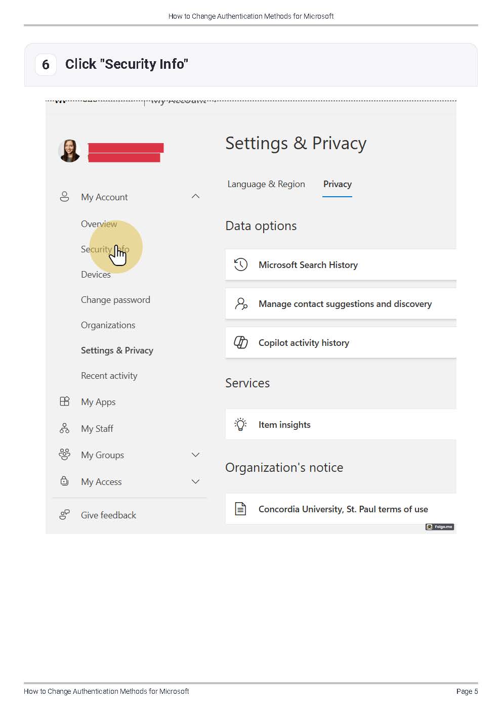The height and width of the screenshot is (710, 502).
Task: Expand the My Groups section chevron
Action: pyautogui.click(x=196, y=455)
